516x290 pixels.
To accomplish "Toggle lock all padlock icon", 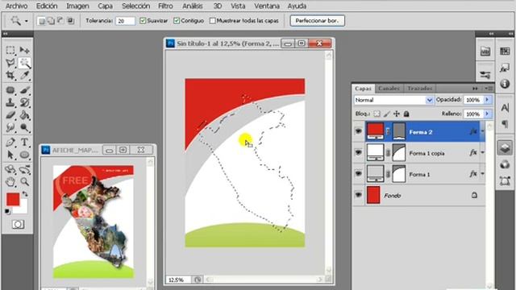I will (x=406, y=114).
